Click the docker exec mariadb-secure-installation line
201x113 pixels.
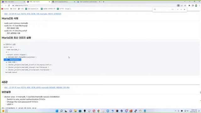[32, 97]
